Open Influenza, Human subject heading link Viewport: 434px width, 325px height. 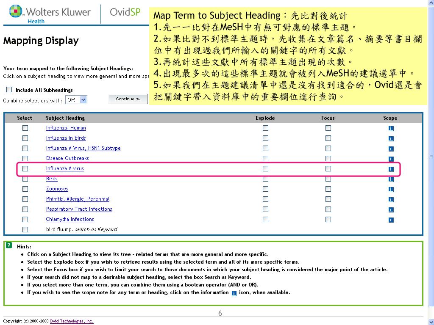coord(66,128)
